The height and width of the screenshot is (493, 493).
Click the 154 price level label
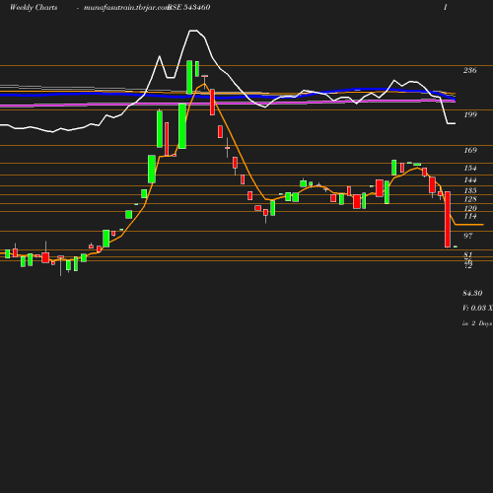pyautogui.click(x=470, y=168)
